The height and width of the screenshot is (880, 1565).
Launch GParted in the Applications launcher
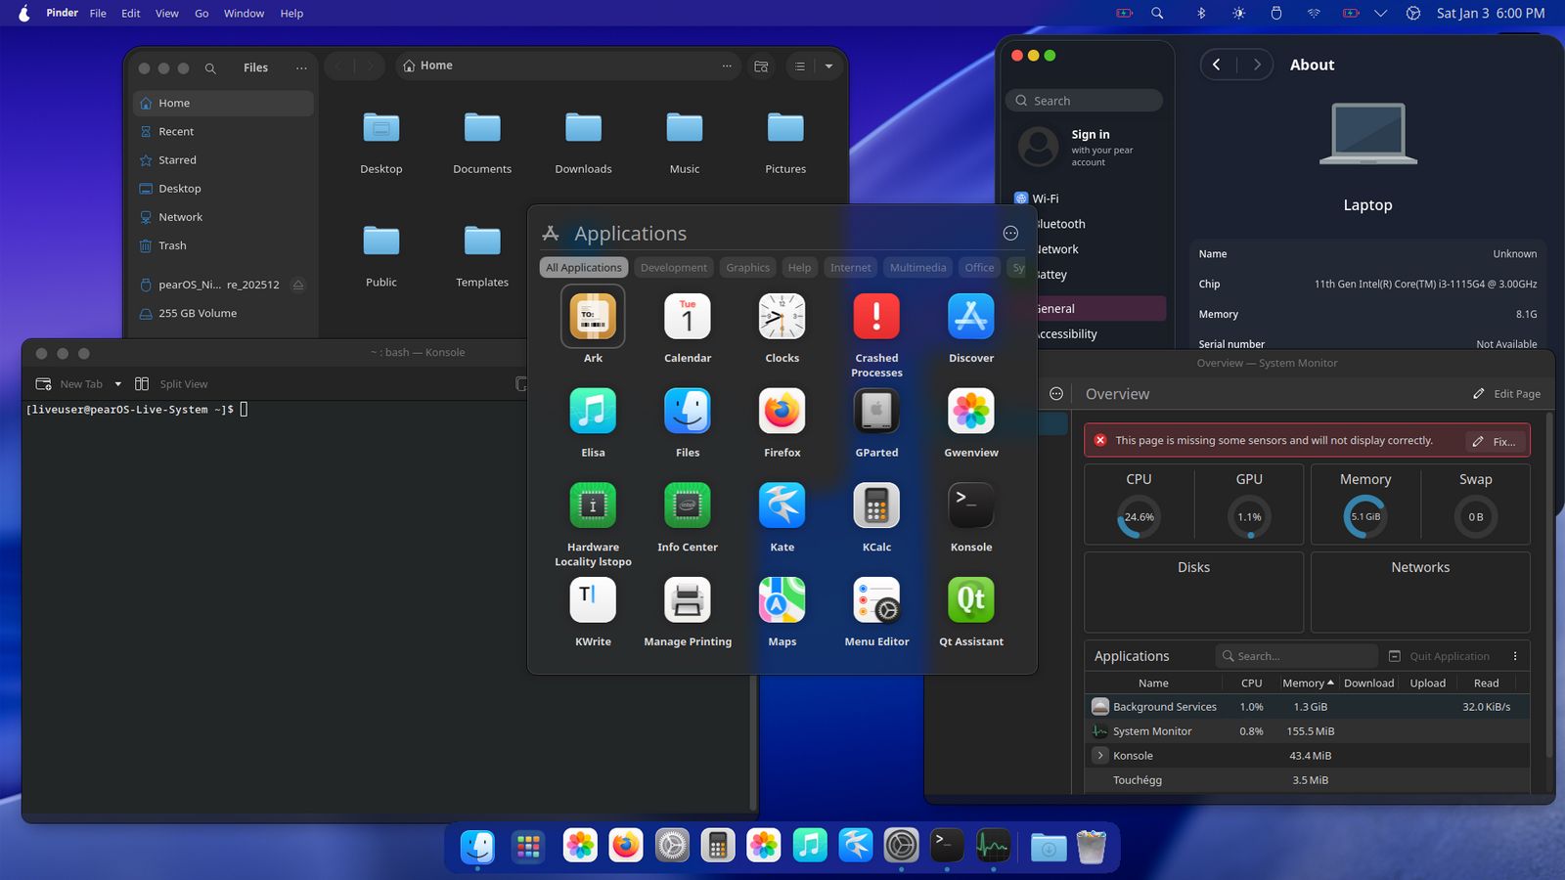click(876, 412)
